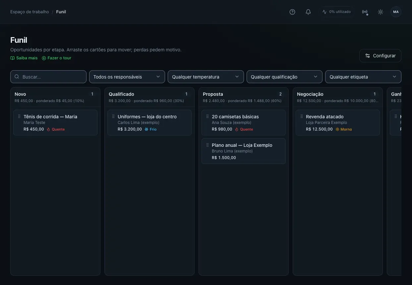Grab drag handle of 20 camisetas básicas card
The width and height of the screenshot is (412, 285).
click(x=207, y=117)
